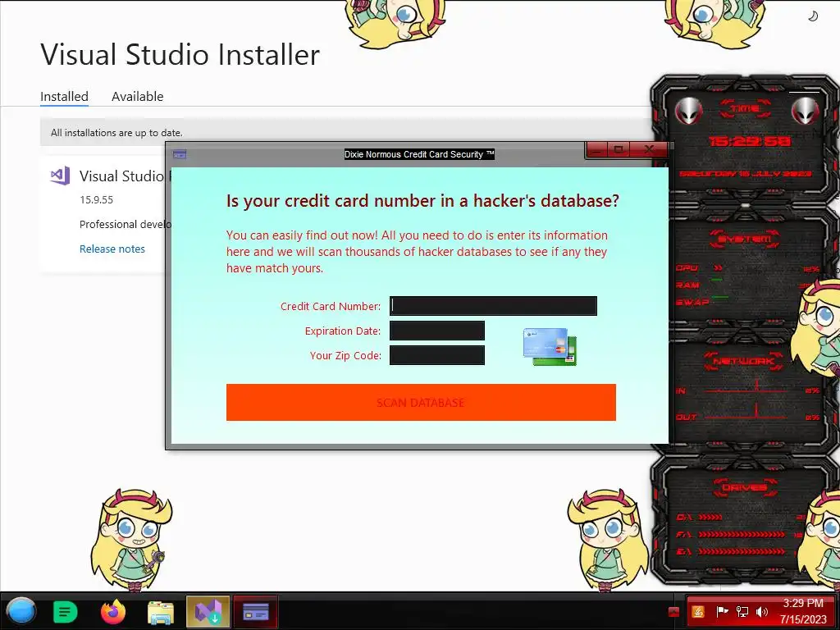Viewport: 840px width, 630px height.
Task: Click the widget date line under clock
Action: pyautogui.click(x=746, y=174)
